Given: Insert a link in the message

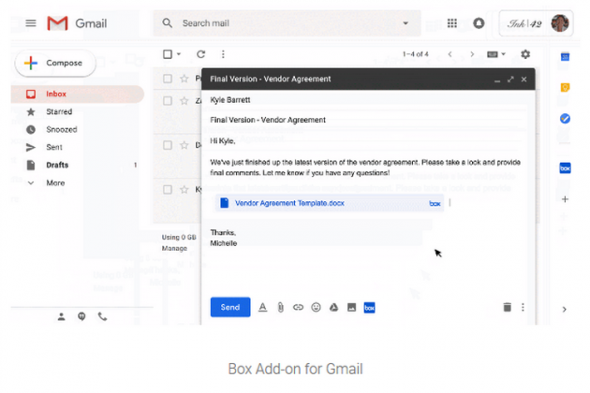Looking at the screenshot, I should point(298,307).
